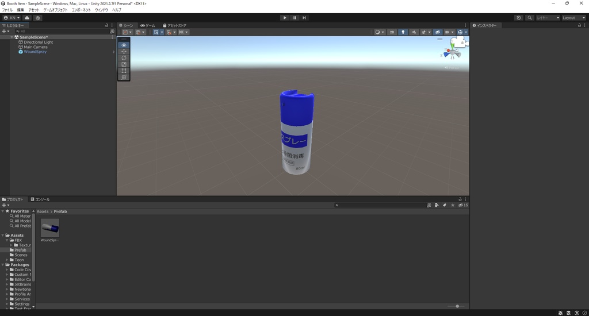Select the View (hand) tool in scene
589x316 pixels.
click(x=124, y=45)
